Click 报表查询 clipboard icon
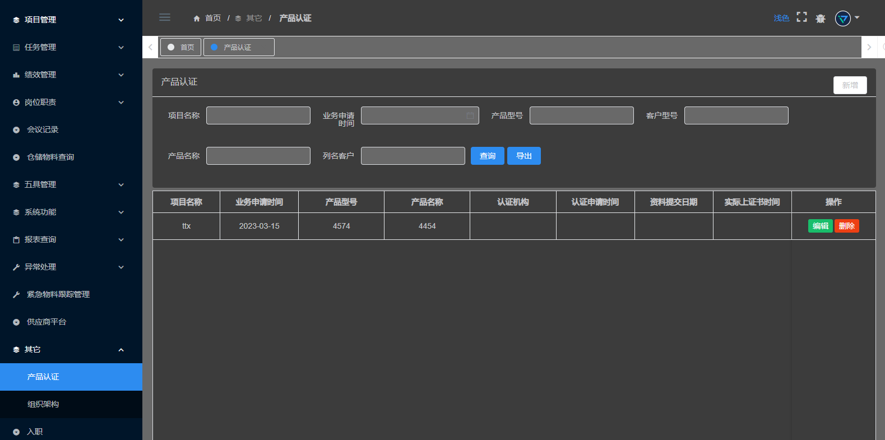Image resolution: width=885 pixels, height=440 pixels. 16,240
